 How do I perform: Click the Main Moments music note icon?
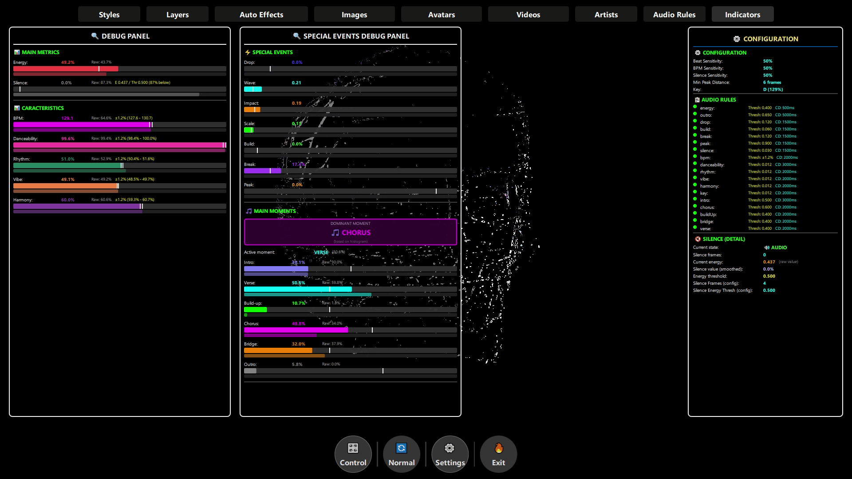tap(248, 211)
